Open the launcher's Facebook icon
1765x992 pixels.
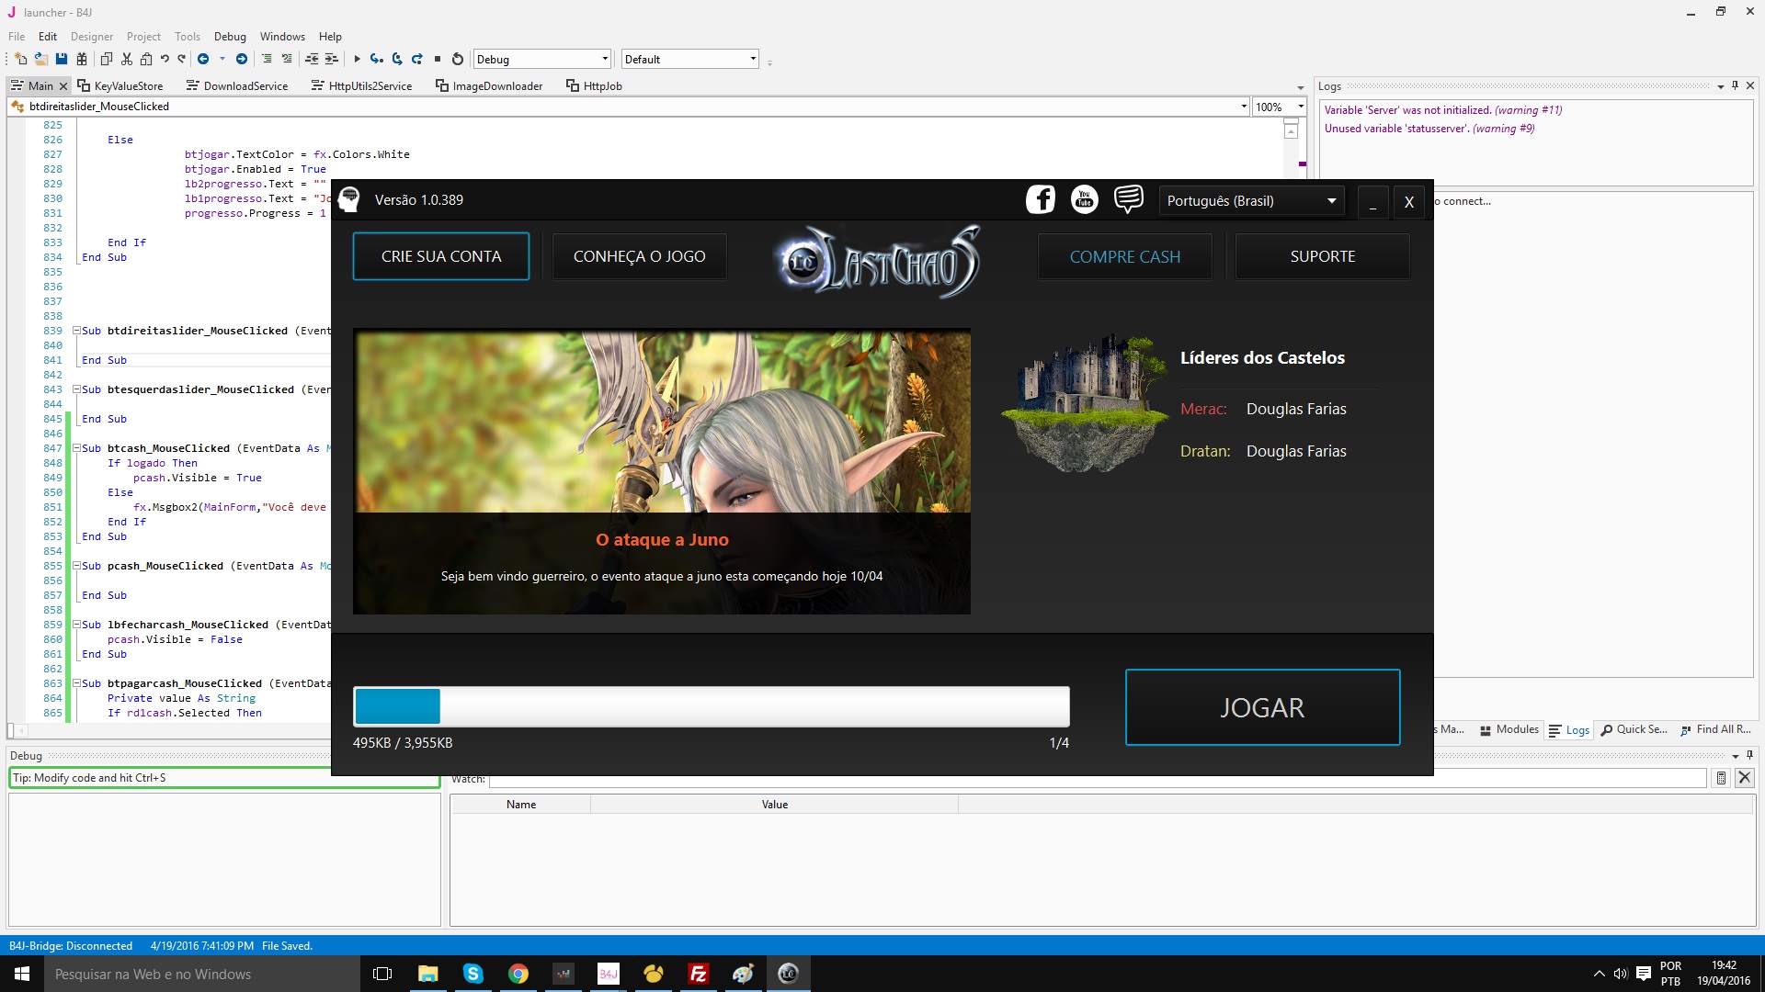[x=1041, y=199]
